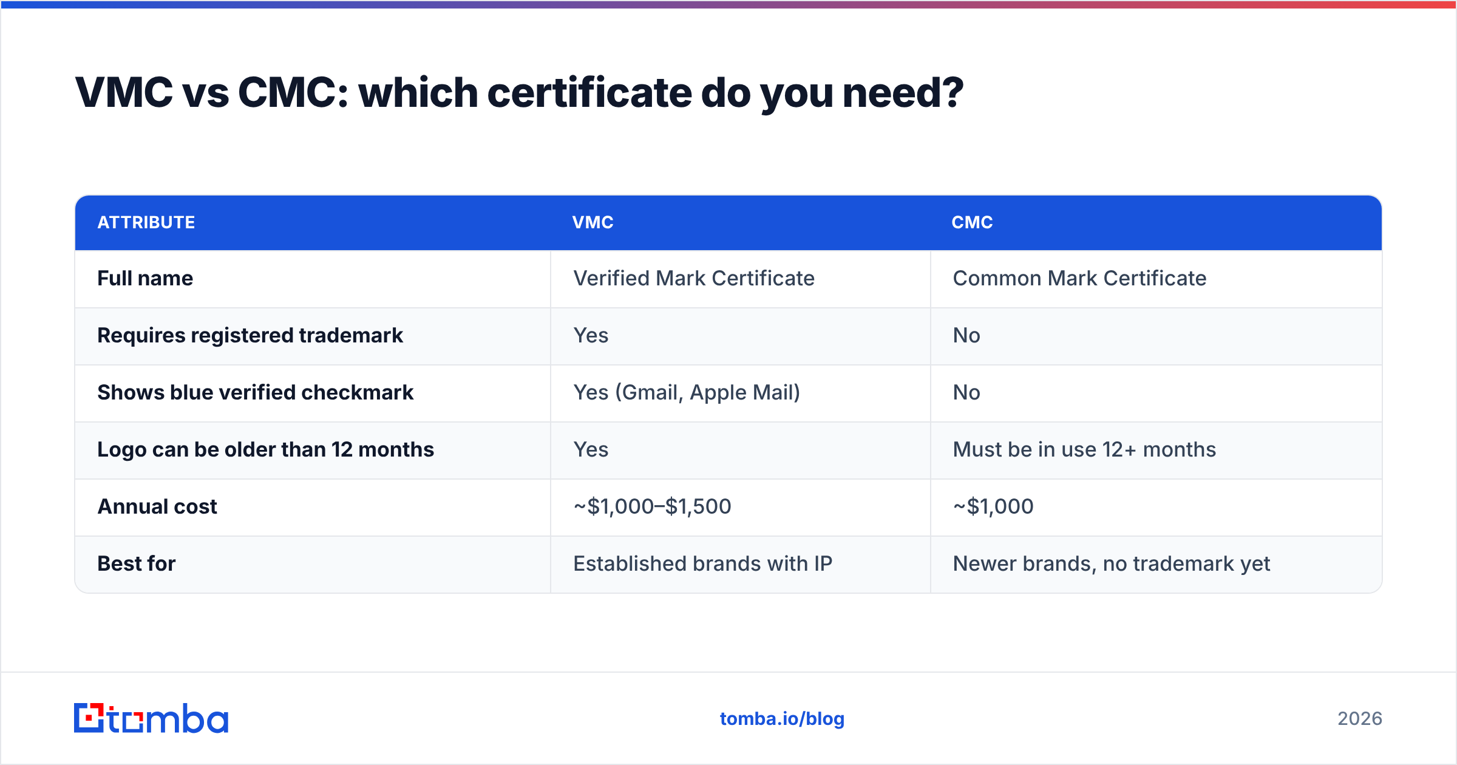Click the 'Best for' row label
Screen dimensions: 1457x765
pos(137,563)
